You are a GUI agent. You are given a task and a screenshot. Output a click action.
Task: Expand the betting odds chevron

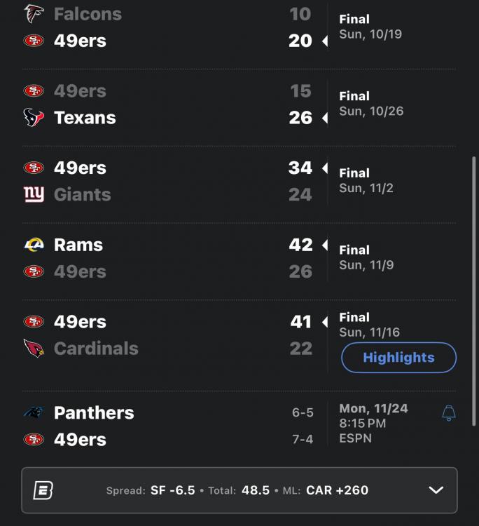click(x=436, y=490)
